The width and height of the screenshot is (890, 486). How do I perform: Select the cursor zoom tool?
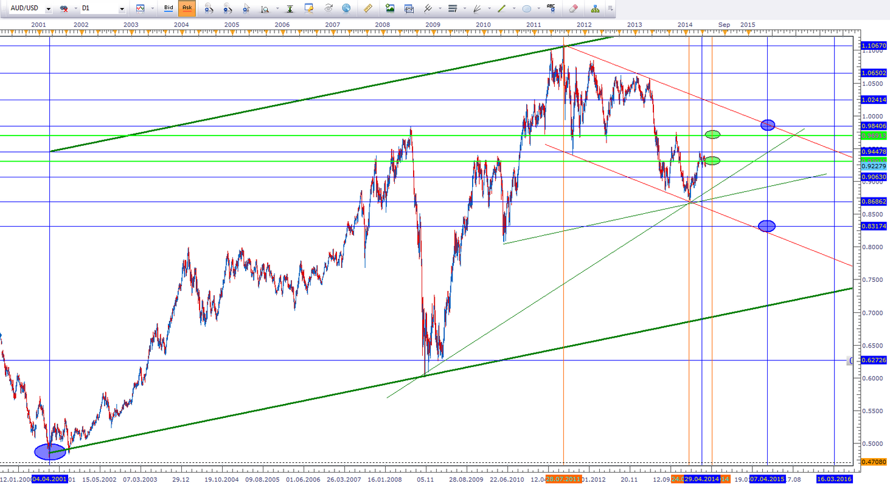click(246, 9)
